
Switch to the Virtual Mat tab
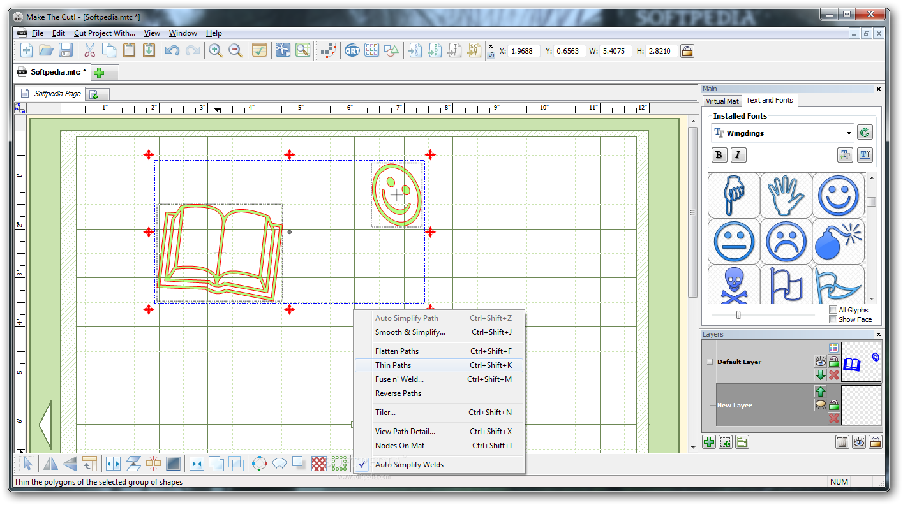coord(722,101)
